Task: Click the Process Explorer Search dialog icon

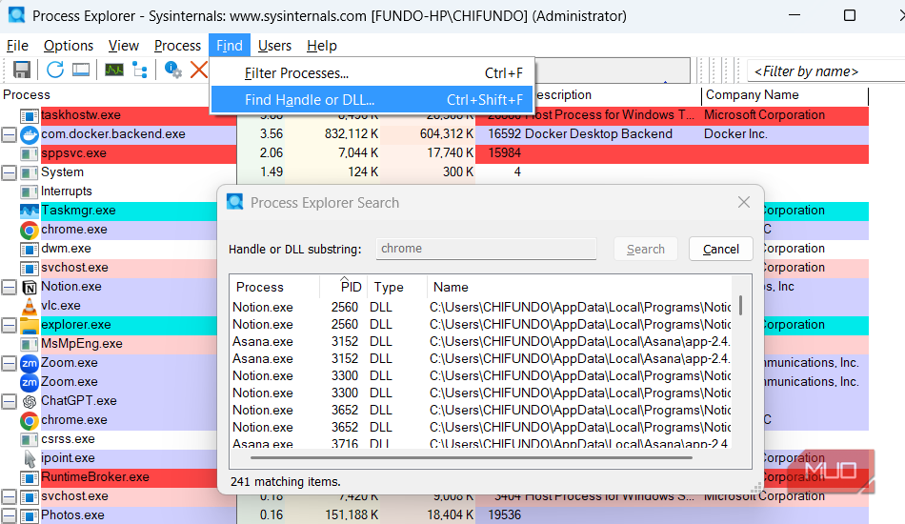Action: point(235,202)
